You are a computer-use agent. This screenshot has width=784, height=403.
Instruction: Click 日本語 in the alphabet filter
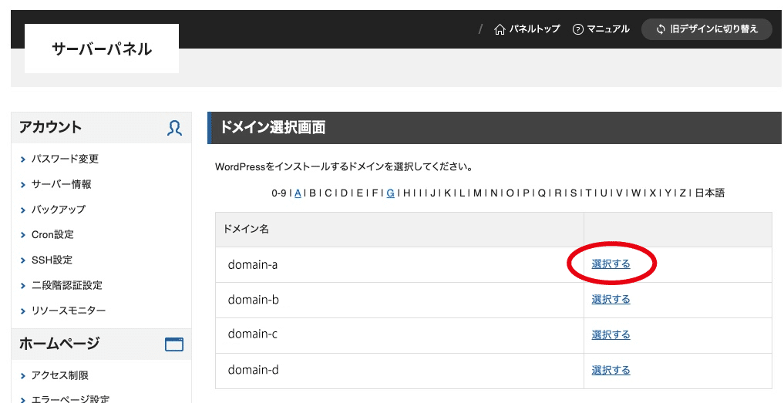click(x=709, y=193)
